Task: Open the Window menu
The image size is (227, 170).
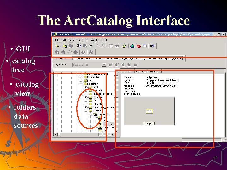Action: pyautogui.click(x=96, y=40)
